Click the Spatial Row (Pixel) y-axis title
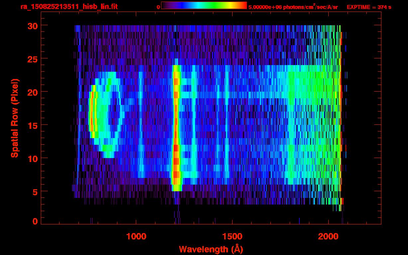Viewport: 408px width, 255px height. coord(15,118)
